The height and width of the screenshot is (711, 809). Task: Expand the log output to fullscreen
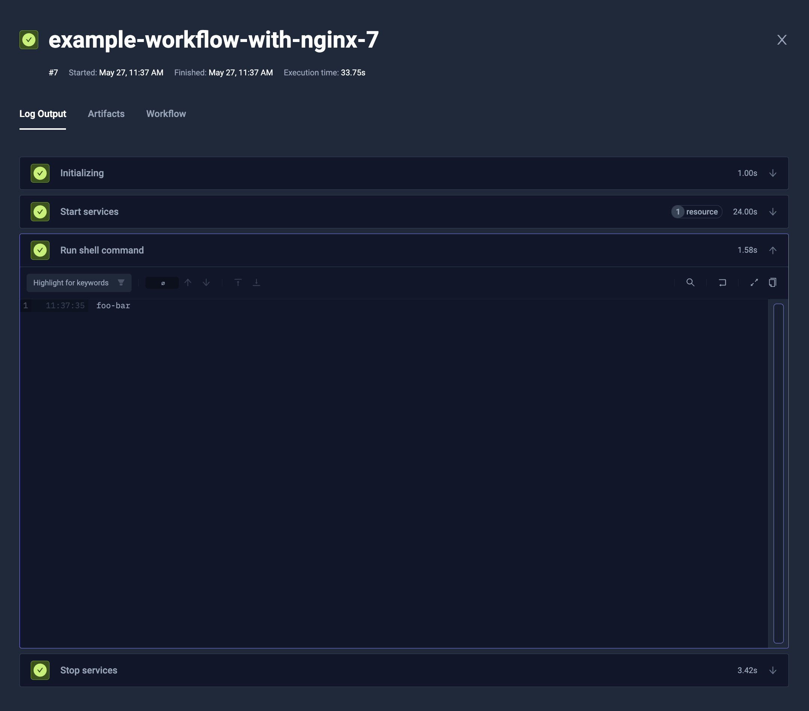click(754, 282)
